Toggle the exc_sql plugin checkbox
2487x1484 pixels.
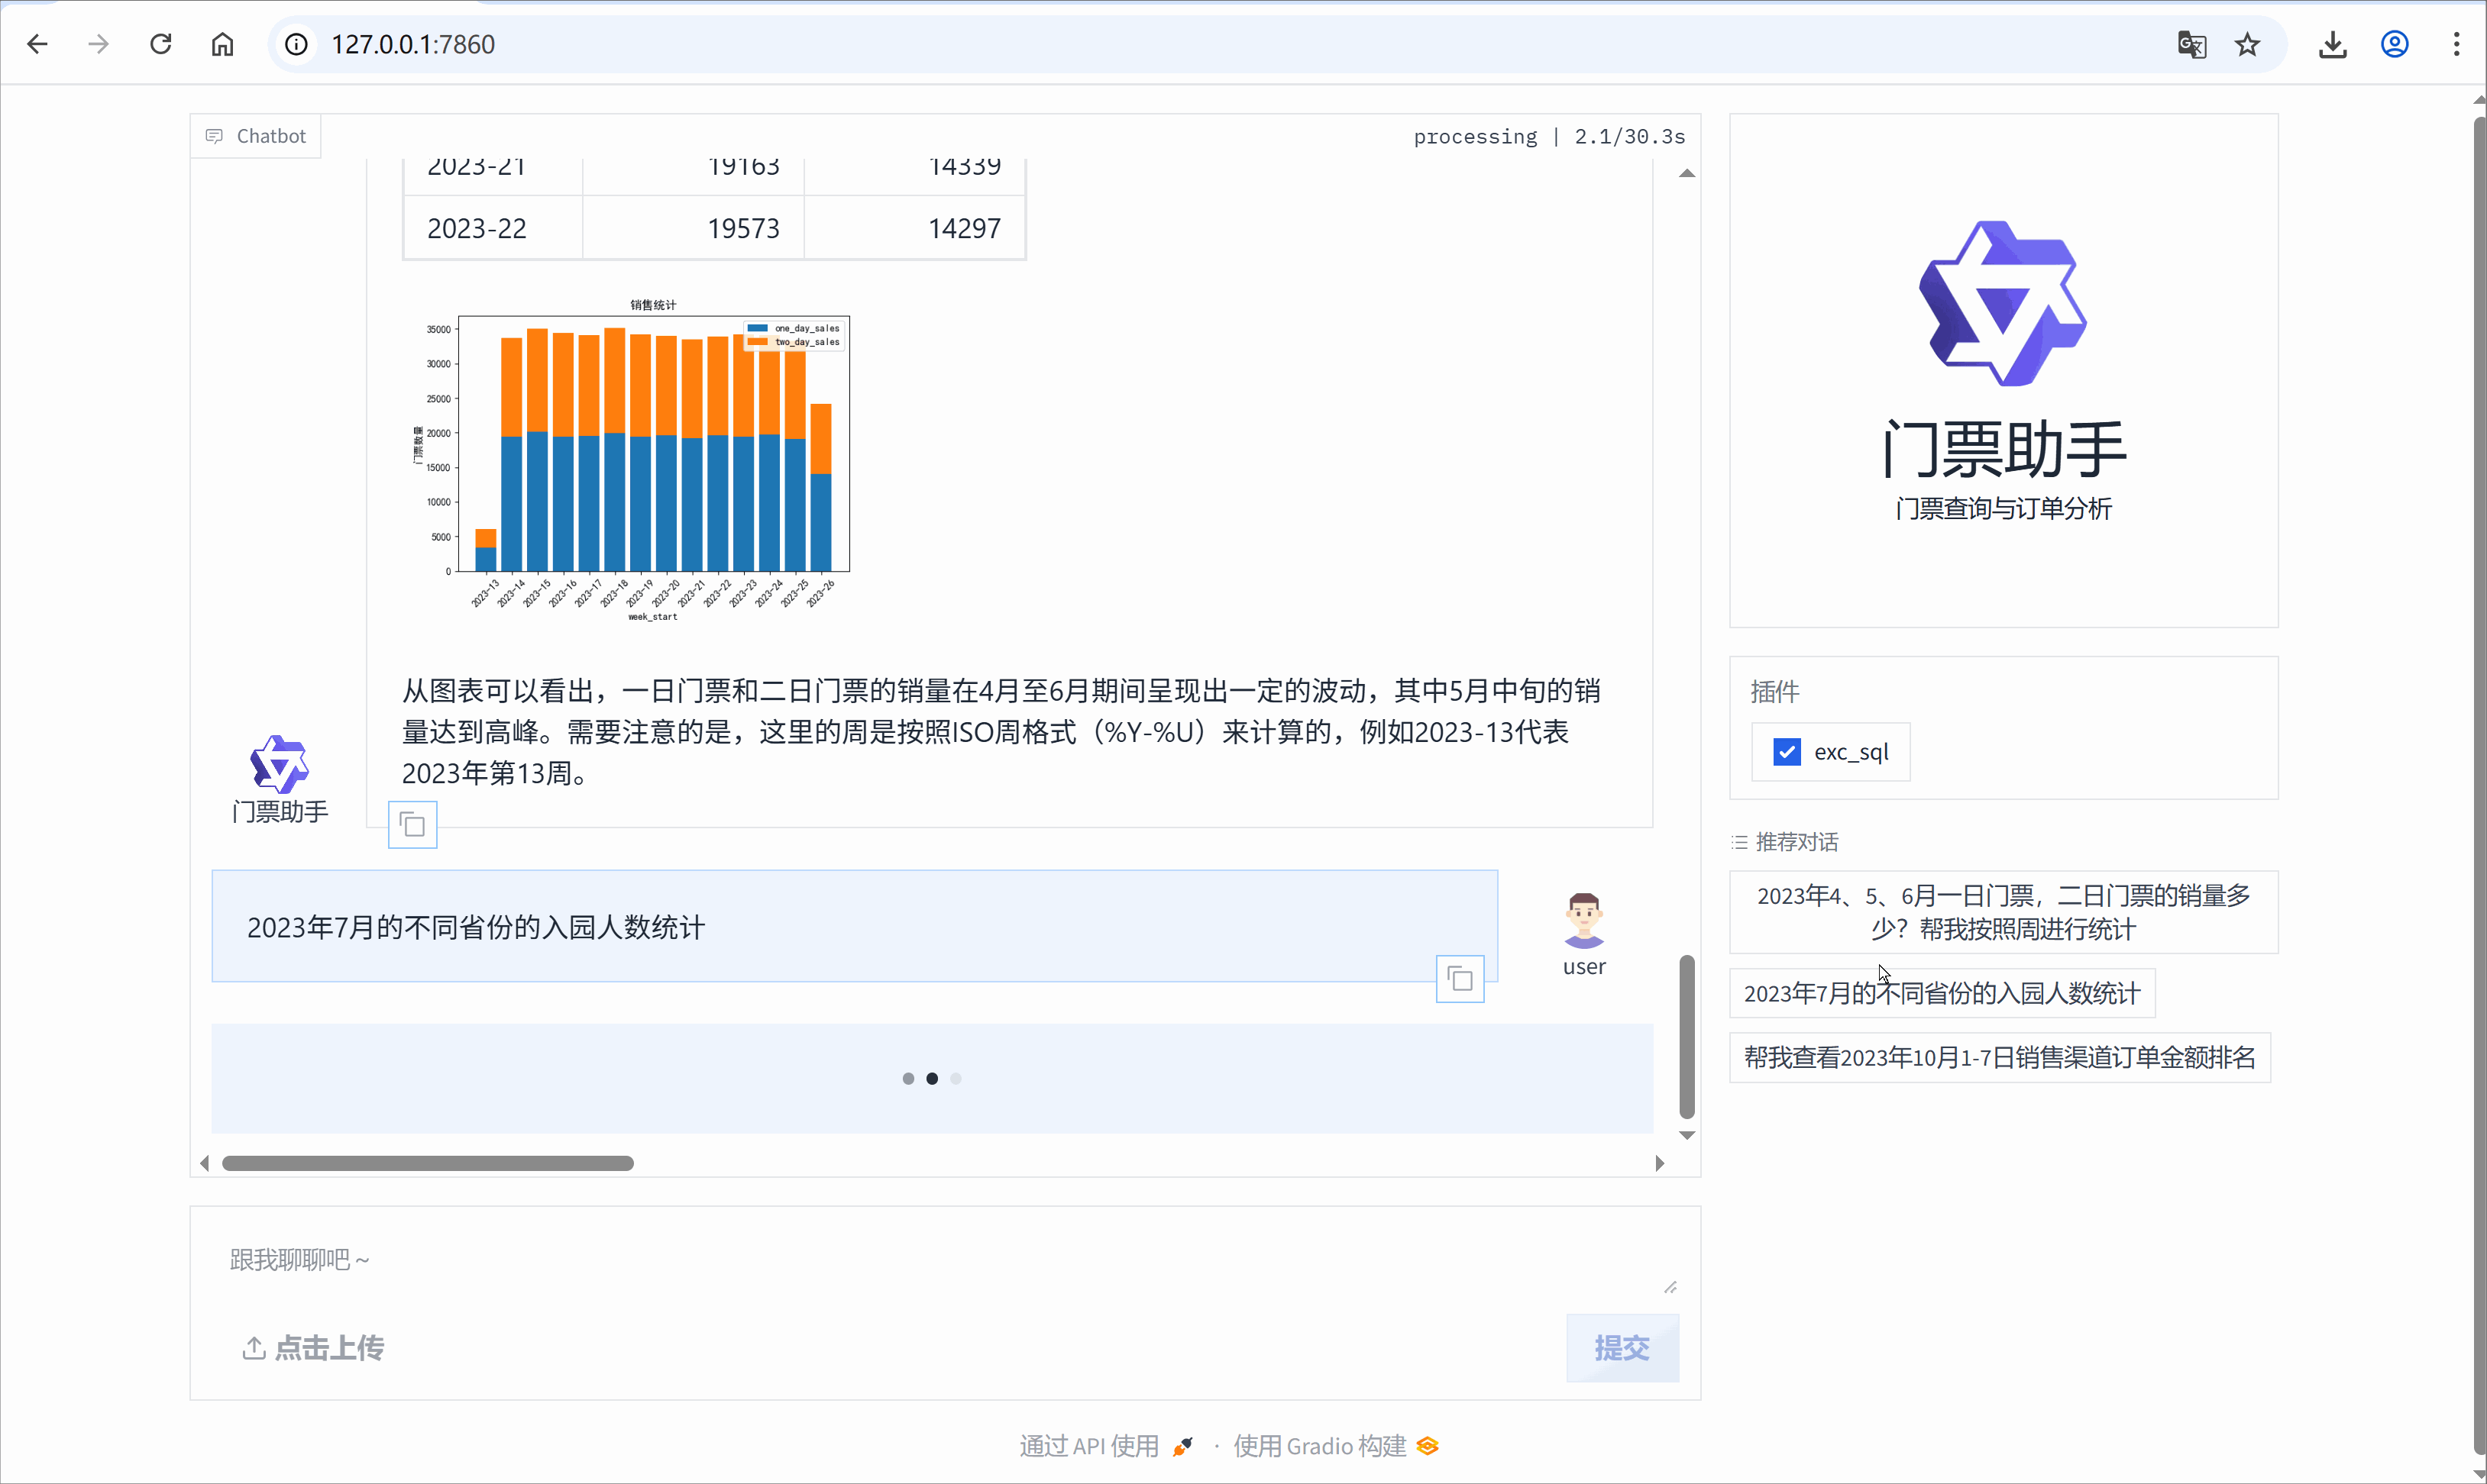[x=1787, y=751]
